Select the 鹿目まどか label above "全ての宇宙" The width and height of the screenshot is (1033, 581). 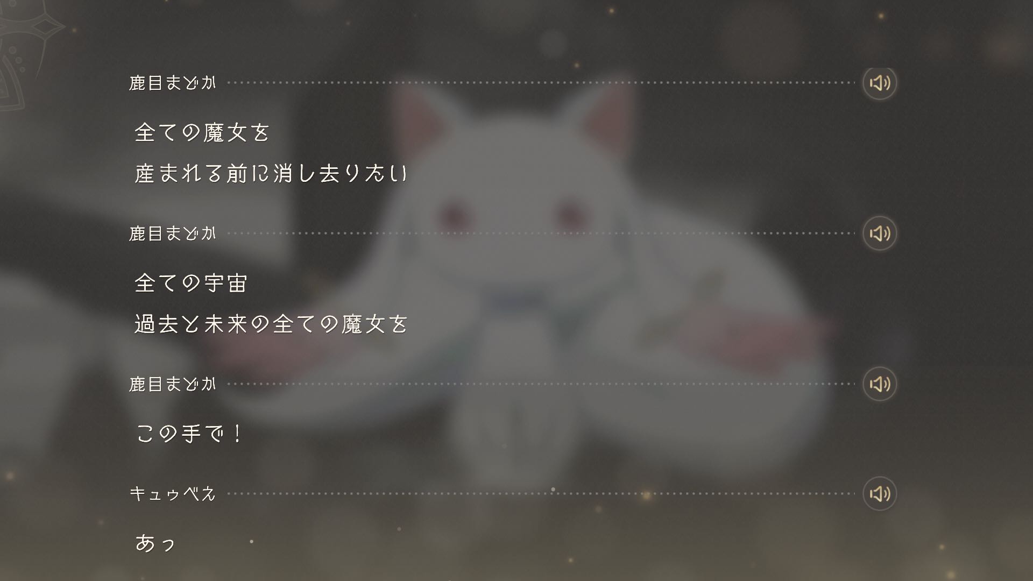click(x=172, y=233)
